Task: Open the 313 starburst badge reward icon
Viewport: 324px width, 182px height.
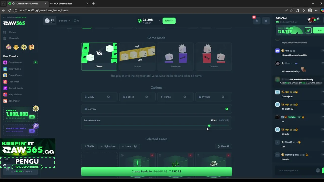Action: click(24, 47)
